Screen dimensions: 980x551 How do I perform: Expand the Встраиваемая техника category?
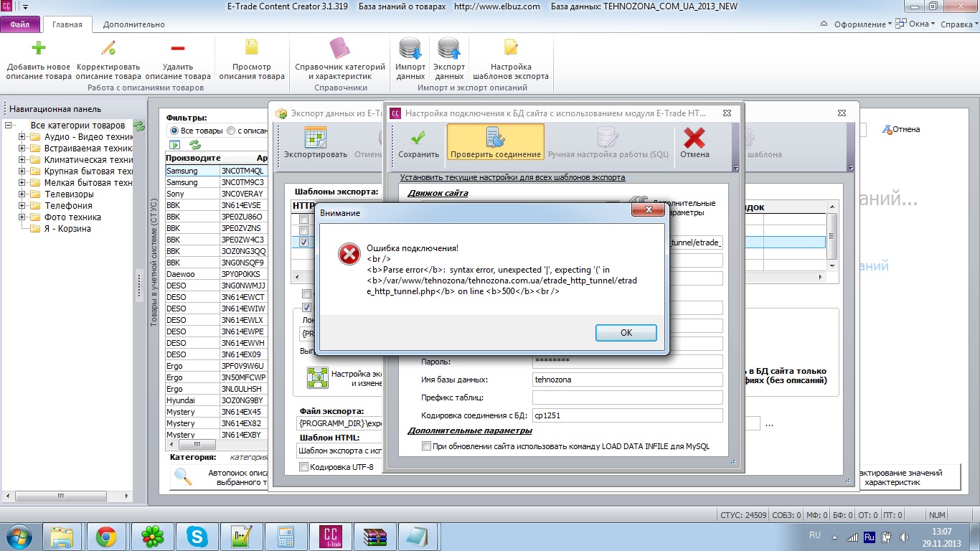[22, 149]
